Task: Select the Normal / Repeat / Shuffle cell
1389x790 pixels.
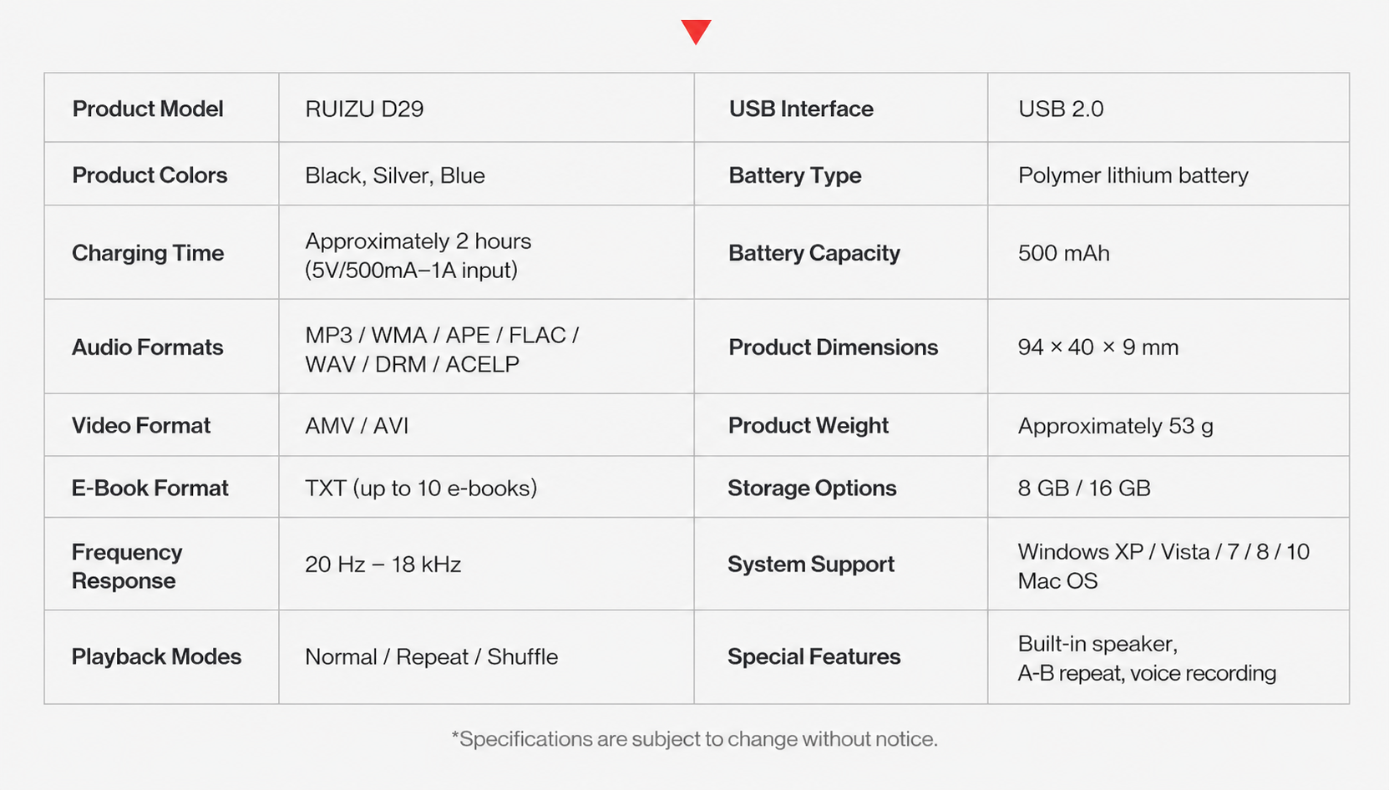Action: pos(486,656)
